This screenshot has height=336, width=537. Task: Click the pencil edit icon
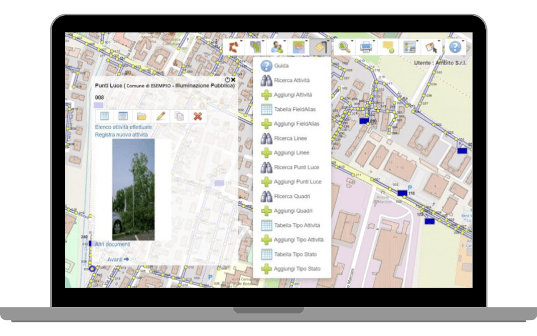(160, 116)
